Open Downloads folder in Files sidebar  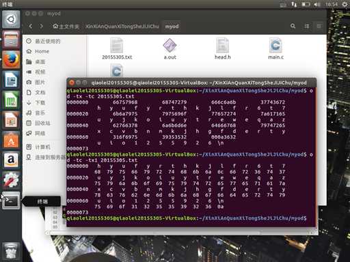pyautogui.click(x=36, y=102)
